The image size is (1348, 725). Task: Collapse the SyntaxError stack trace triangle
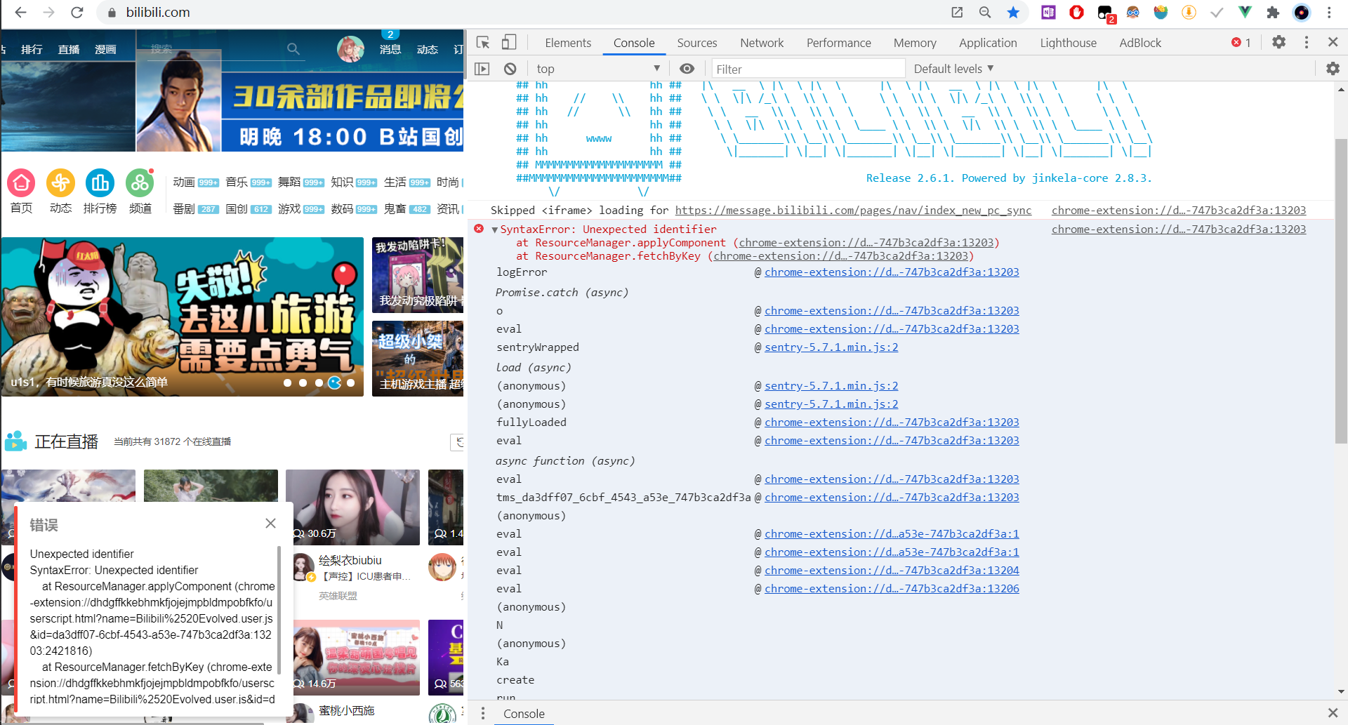pyautogui.click(x=494, y=229)
